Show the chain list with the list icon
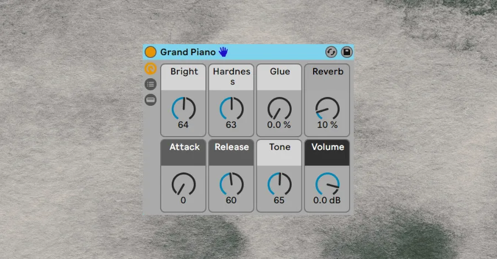This screenshot has height=259, width=497. [x=151, y=84]
